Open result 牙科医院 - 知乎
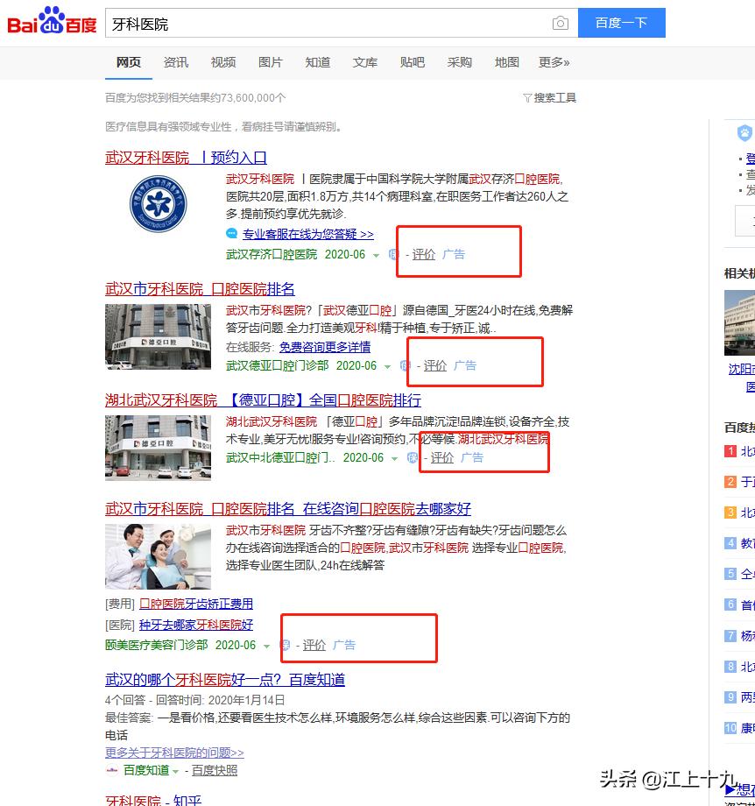755x806 pixels. click(x=153, y=801)
